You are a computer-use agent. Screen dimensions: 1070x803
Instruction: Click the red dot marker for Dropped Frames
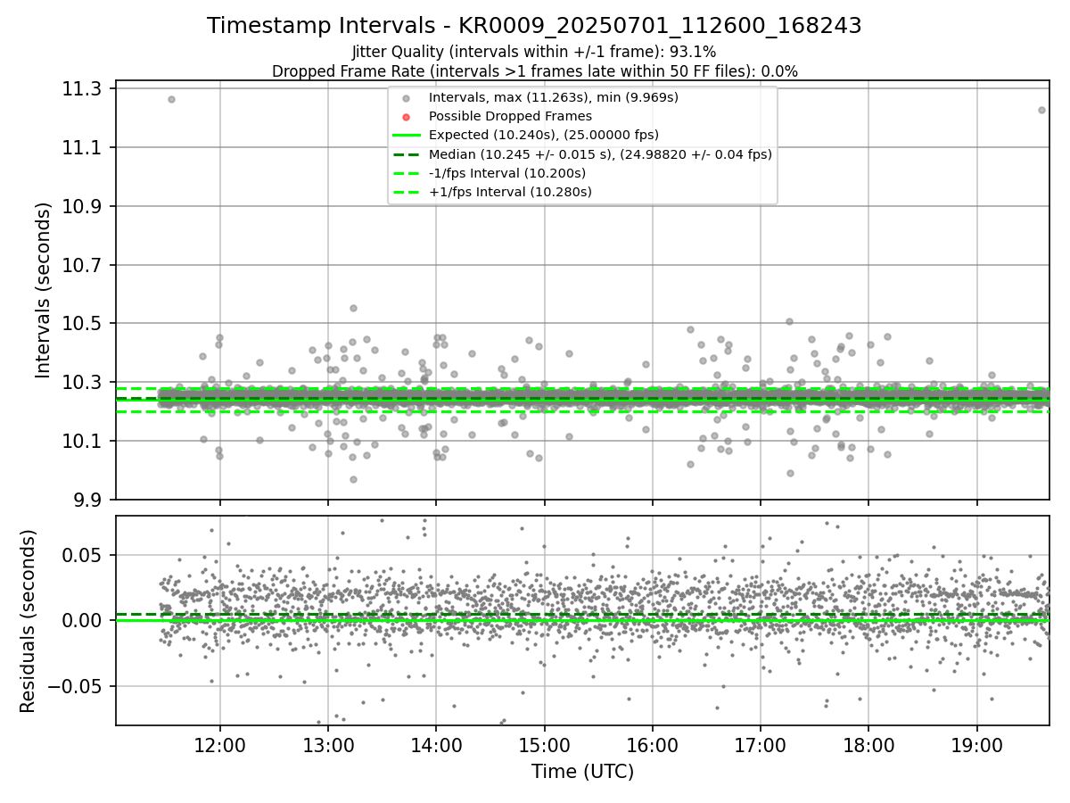click(406, 117)
